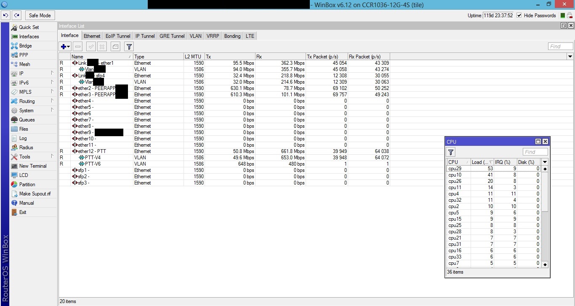Sort by the Name column header

click(x=101, y=57)
